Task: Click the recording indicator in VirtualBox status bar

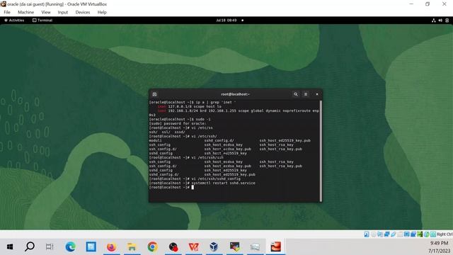Action: click(x=413, y=234)
